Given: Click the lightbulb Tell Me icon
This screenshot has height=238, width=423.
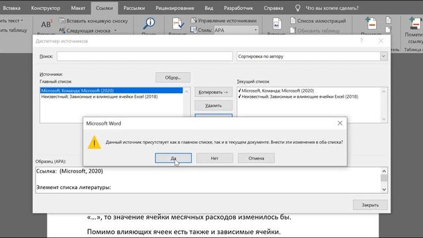Looking at the screenshot, I should pos(297,8).
